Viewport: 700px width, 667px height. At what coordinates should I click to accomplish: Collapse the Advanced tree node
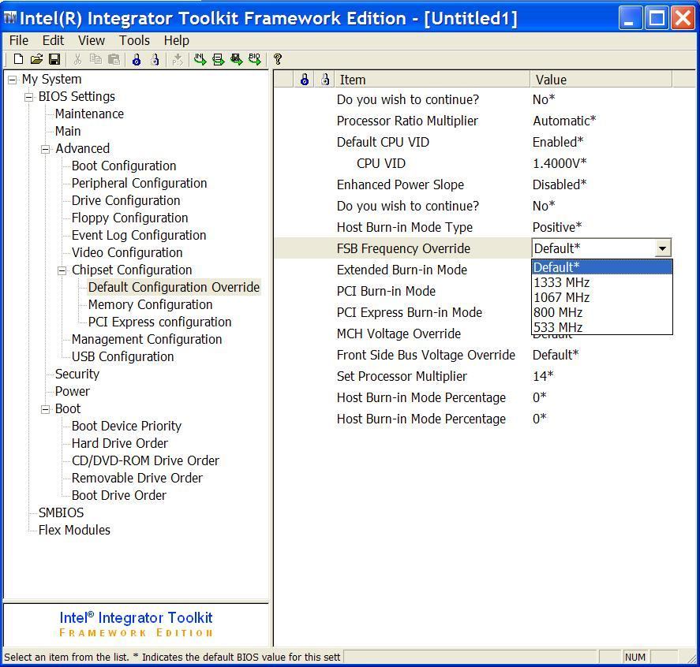click(46, 149)
